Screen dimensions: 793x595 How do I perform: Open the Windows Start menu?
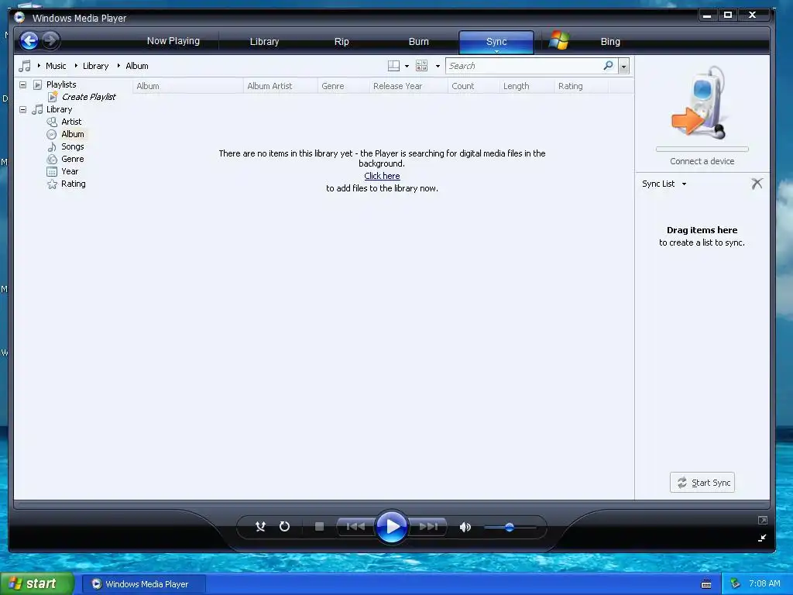coord(37,584)
